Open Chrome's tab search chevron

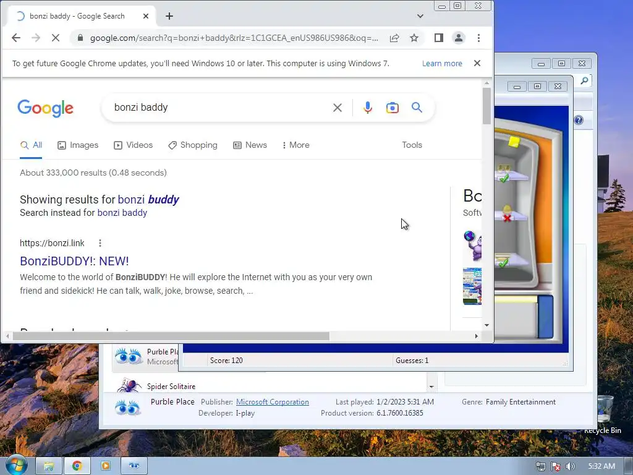pyautogui.click(x=420, y=16)
